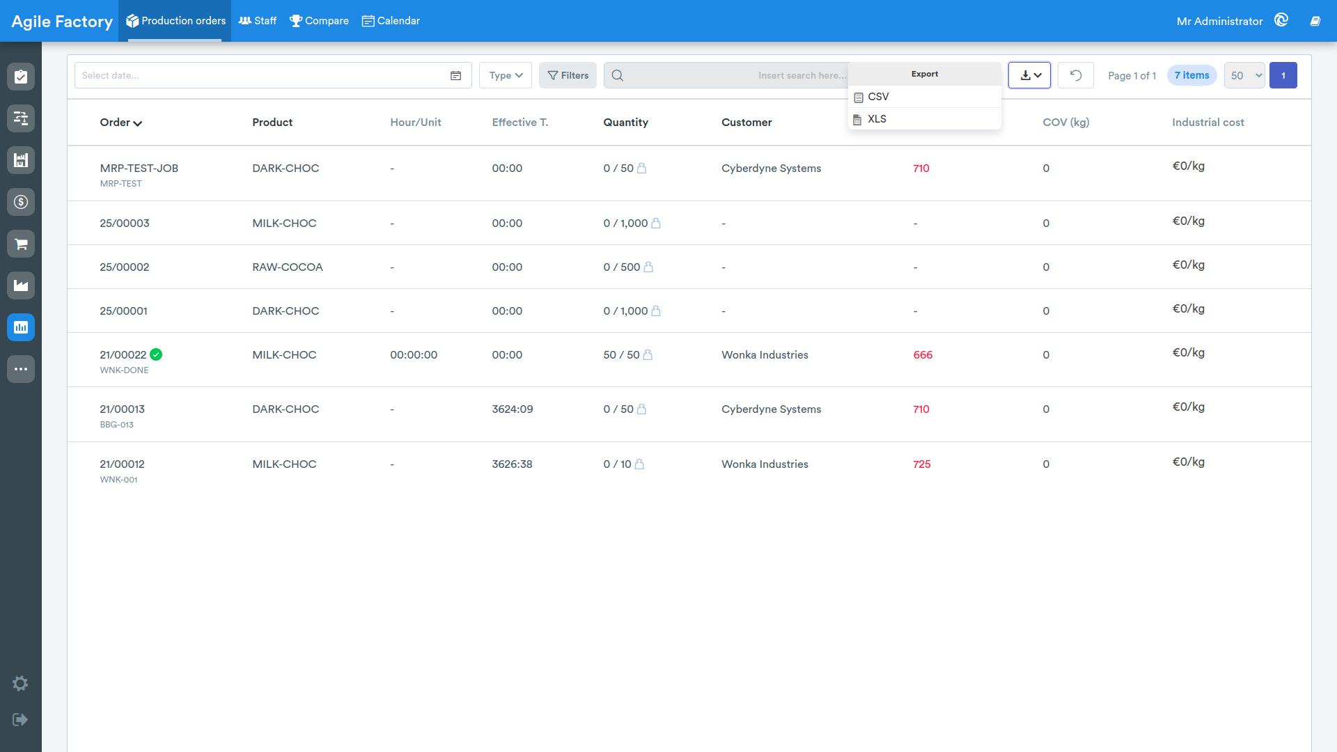This screenshot has width=1337, height=752.
Task: Open the shopping cart sidebar icon
Action: [21, 244]
